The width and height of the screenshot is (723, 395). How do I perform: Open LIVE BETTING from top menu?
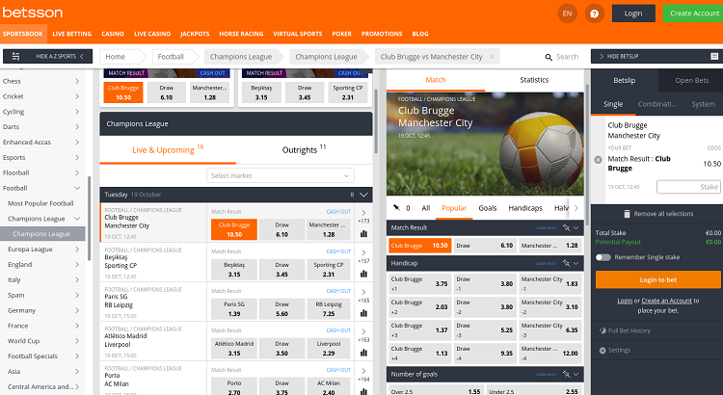coord(72,34)
